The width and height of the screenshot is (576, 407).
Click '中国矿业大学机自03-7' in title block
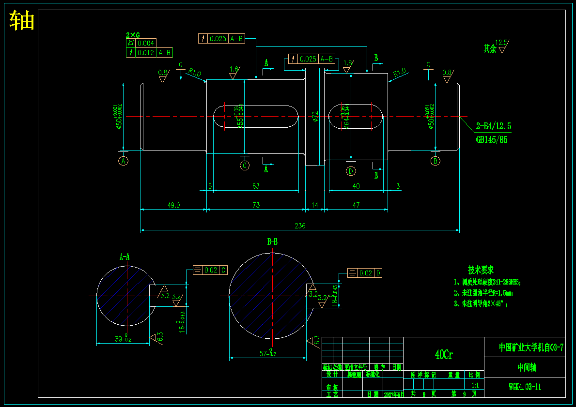[x=531, y=347]
